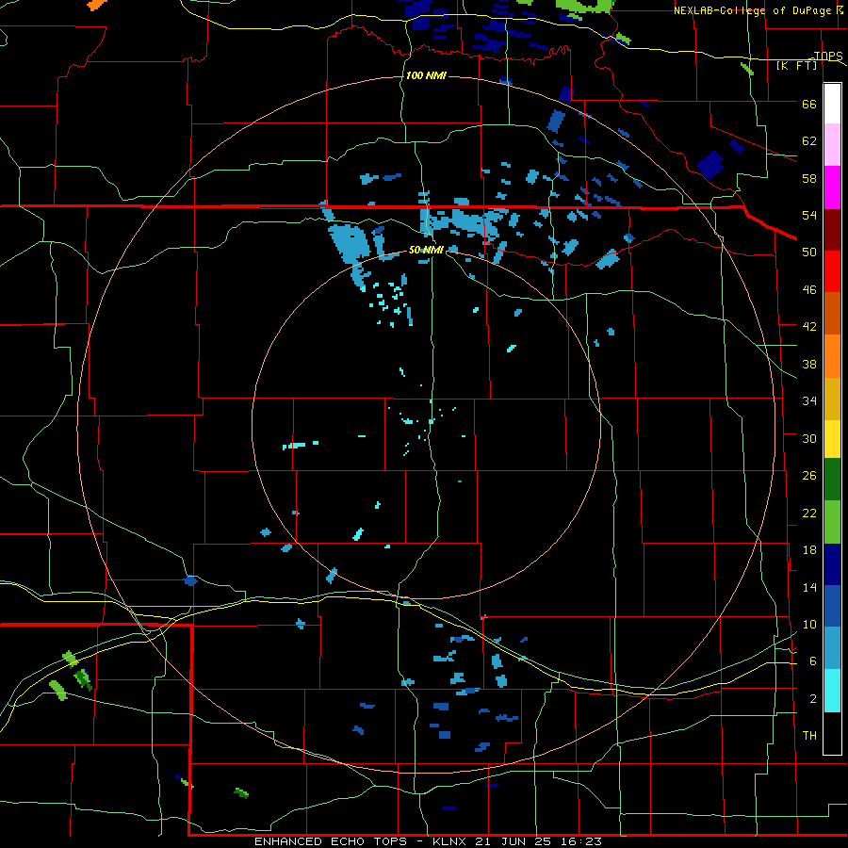Screen dimensions: 848x848
Task: Pick the bright yellow legend swatch
Action: (832, 439)
